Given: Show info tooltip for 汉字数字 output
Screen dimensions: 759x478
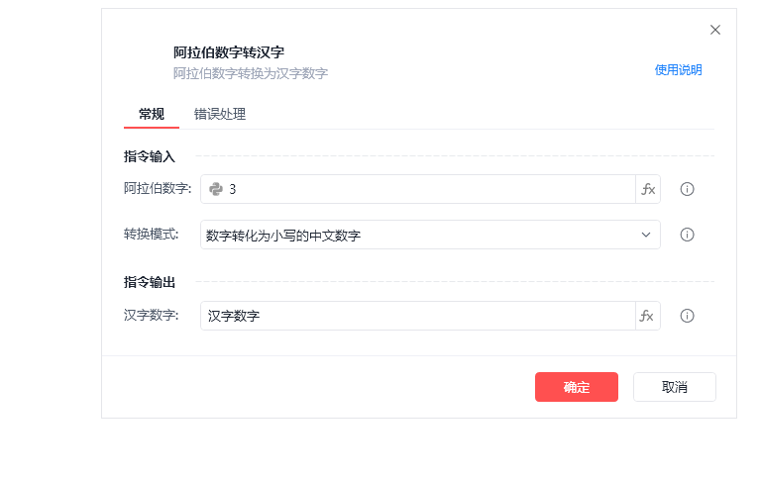Looking at the screenshot, I should tap(687, 316).
